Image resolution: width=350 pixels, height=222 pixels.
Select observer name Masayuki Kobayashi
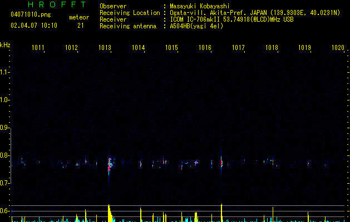[x=200, y=6]
